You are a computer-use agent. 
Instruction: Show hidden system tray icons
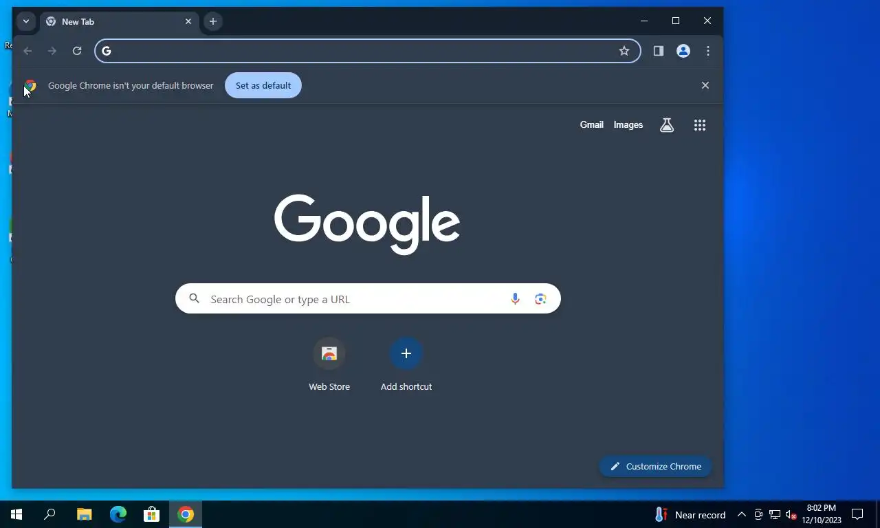[x=742, y=514]
